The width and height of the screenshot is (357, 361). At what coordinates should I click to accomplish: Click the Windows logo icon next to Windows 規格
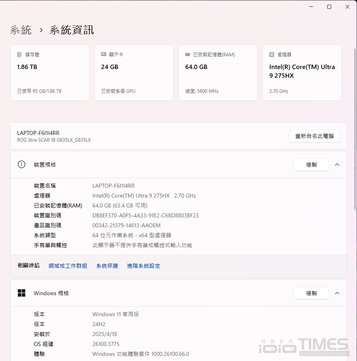(22, 293)
